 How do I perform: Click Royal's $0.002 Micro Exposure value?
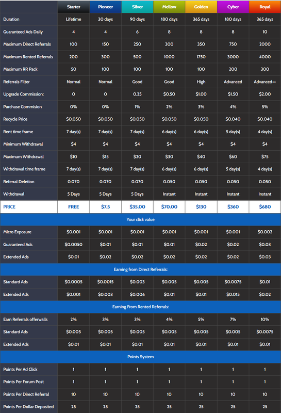(x=265, y=232)
